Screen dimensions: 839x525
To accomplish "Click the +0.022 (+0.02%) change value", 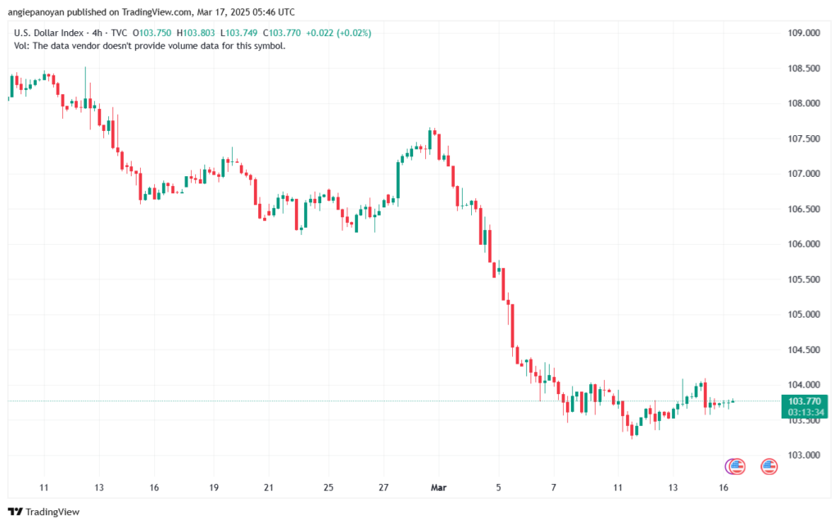I will 338,33.
